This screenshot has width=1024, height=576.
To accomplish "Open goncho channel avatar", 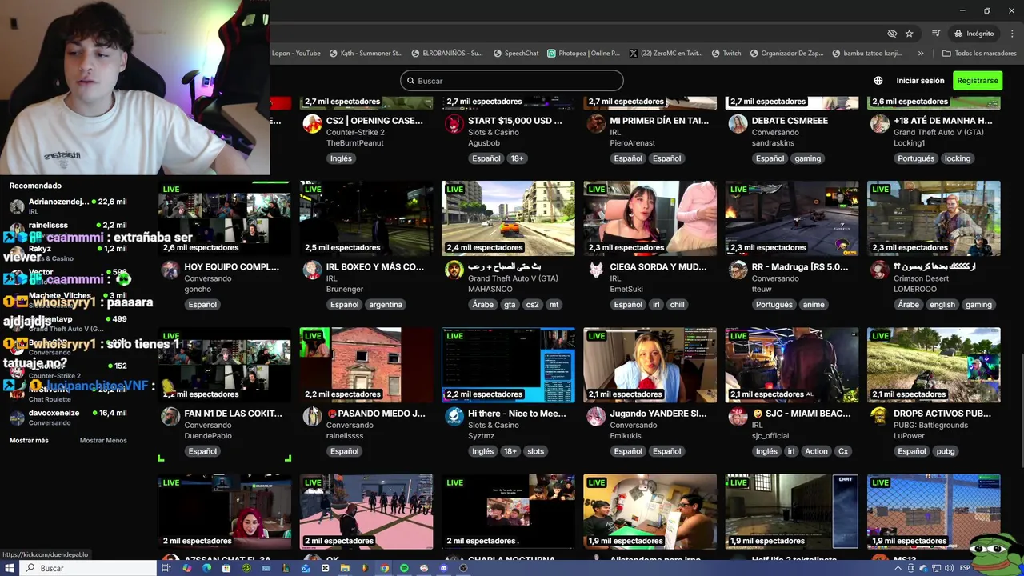I will [170, 270].
